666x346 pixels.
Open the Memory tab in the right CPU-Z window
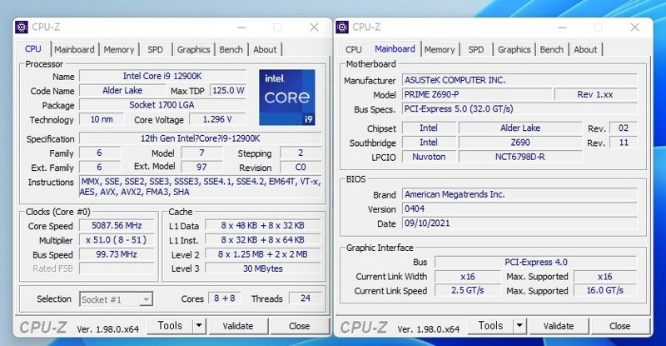click(x=440, y=49)
